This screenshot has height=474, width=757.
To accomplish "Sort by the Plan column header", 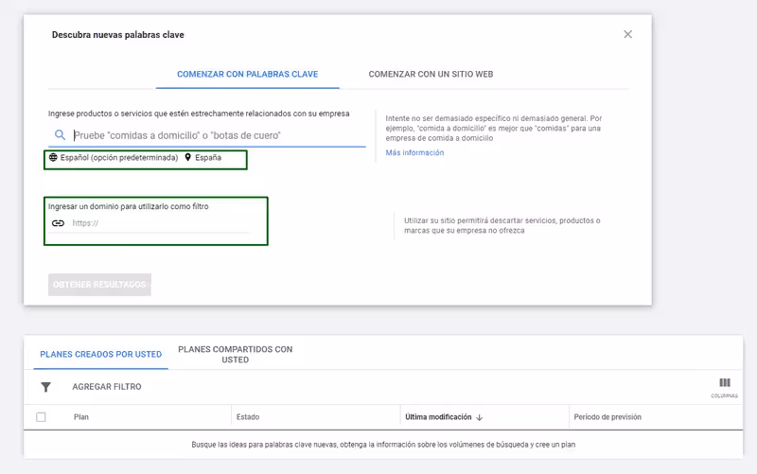I will pyautogui.click(x=81, y=417).
